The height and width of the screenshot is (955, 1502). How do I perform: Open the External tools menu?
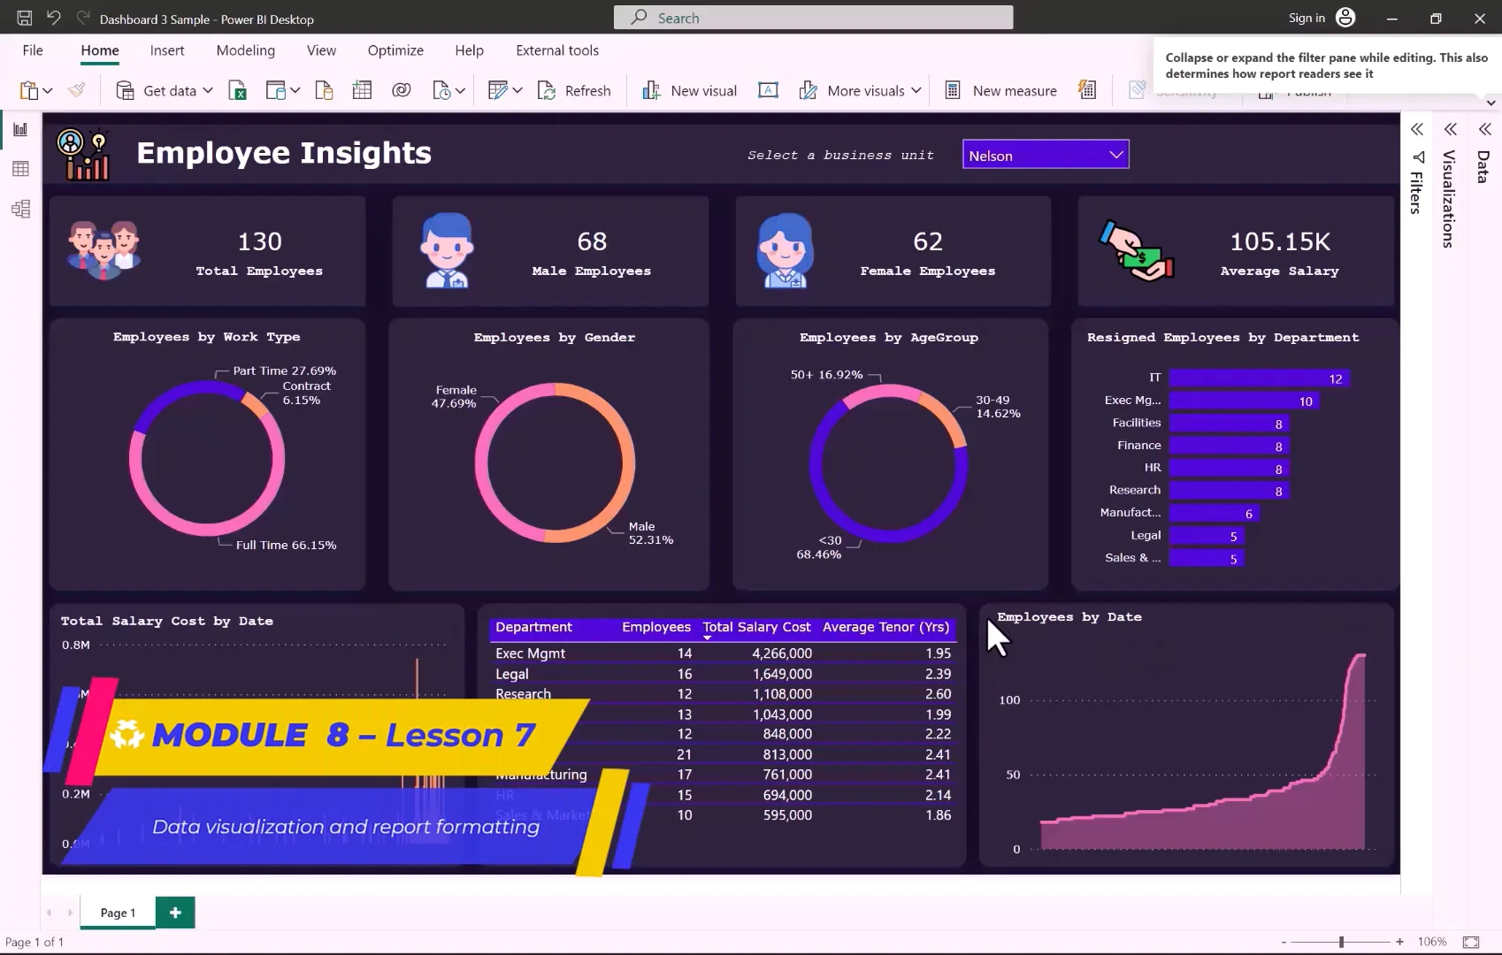[557, 50]
